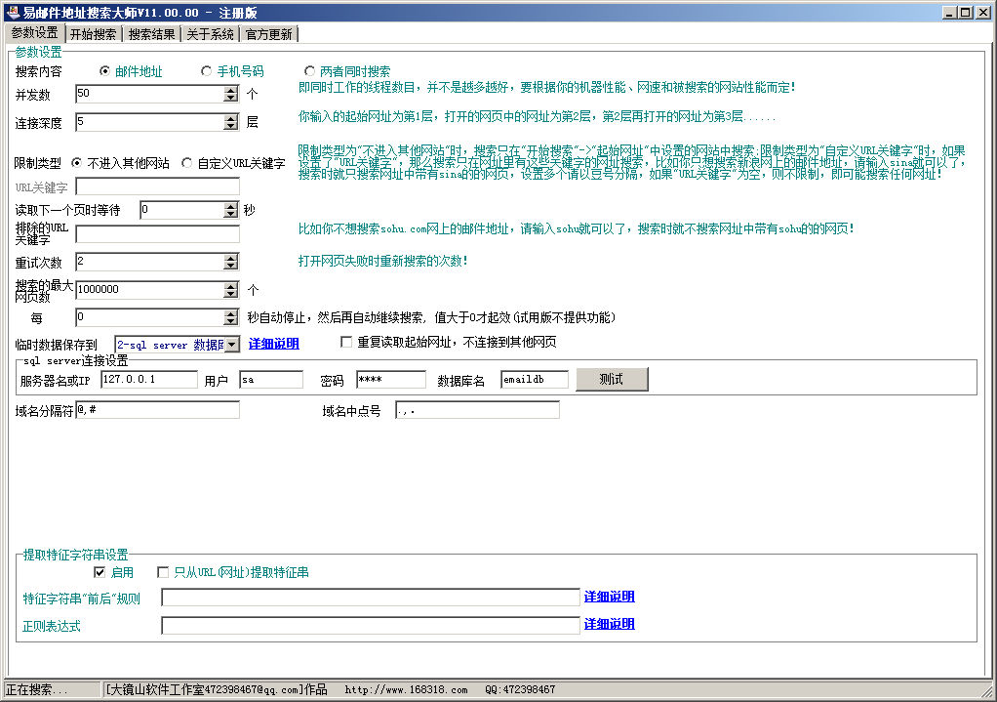
Task: Click the 测试 connection button
Action: (x=612, y=379)
